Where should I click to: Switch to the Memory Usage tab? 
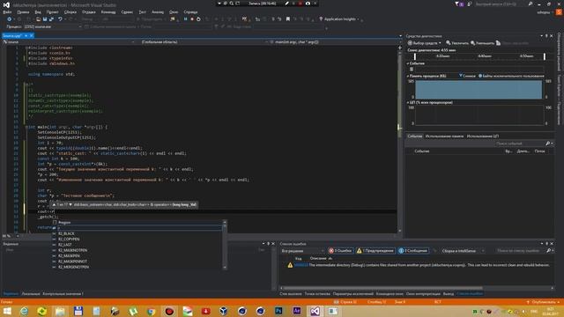444,136
